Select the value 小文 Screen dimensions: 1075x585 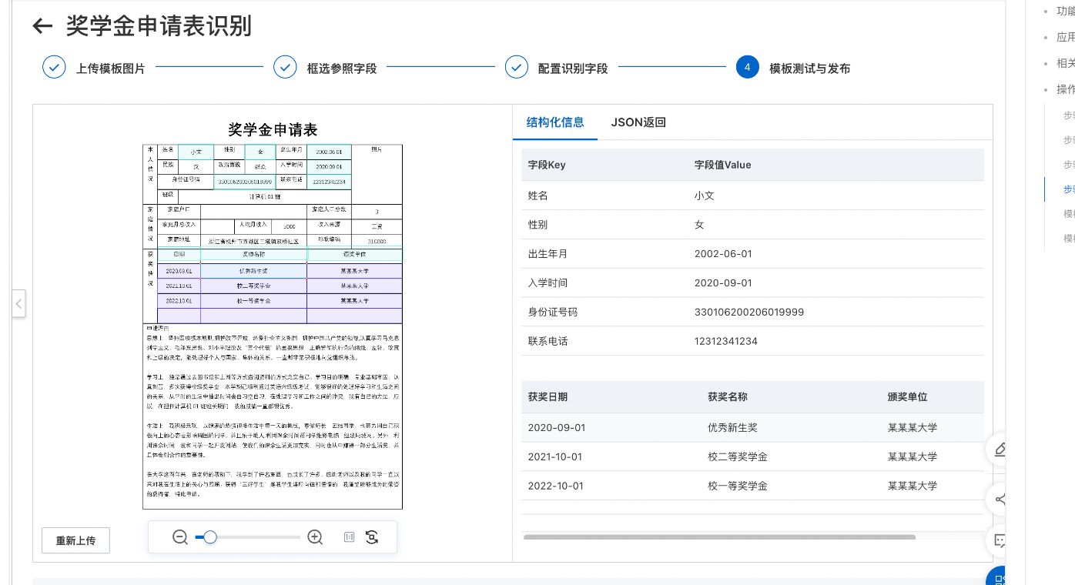point(704,196)
